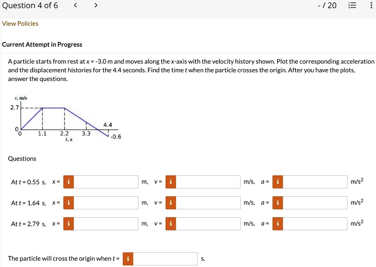
Task: Click the origin-crossing time answer field
Action: coord(165,258)
